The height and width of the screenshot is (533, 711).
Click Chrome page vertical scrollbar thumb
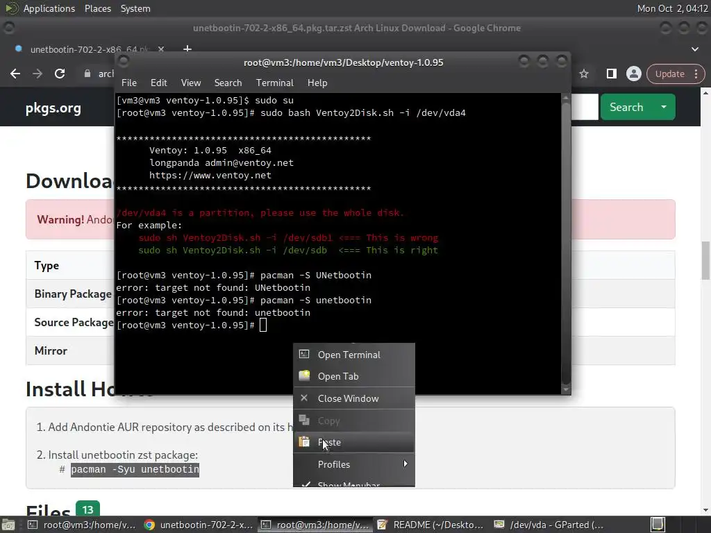pos(706,261)
